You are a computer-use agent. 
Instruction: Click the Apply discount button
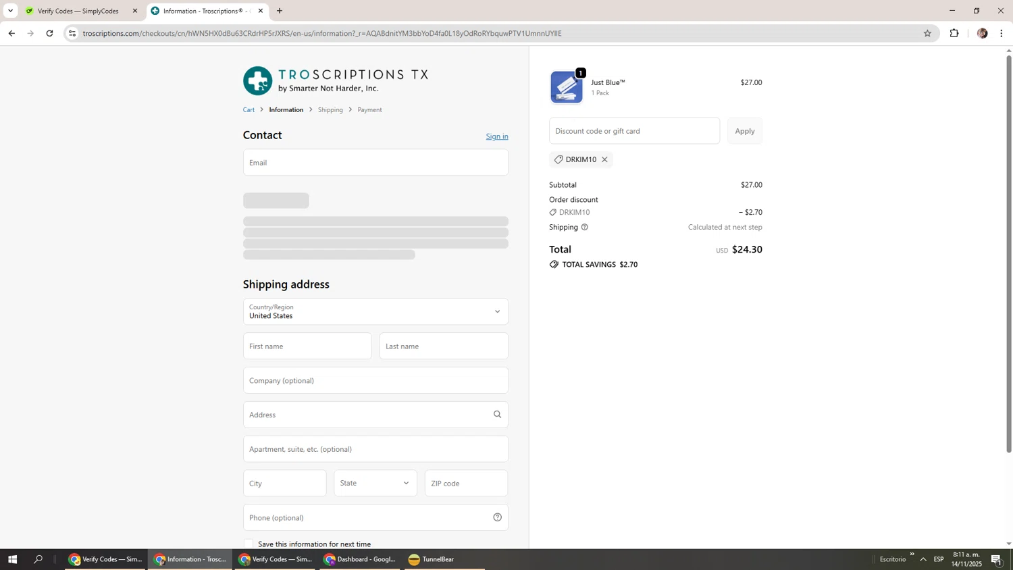[745, 131]
